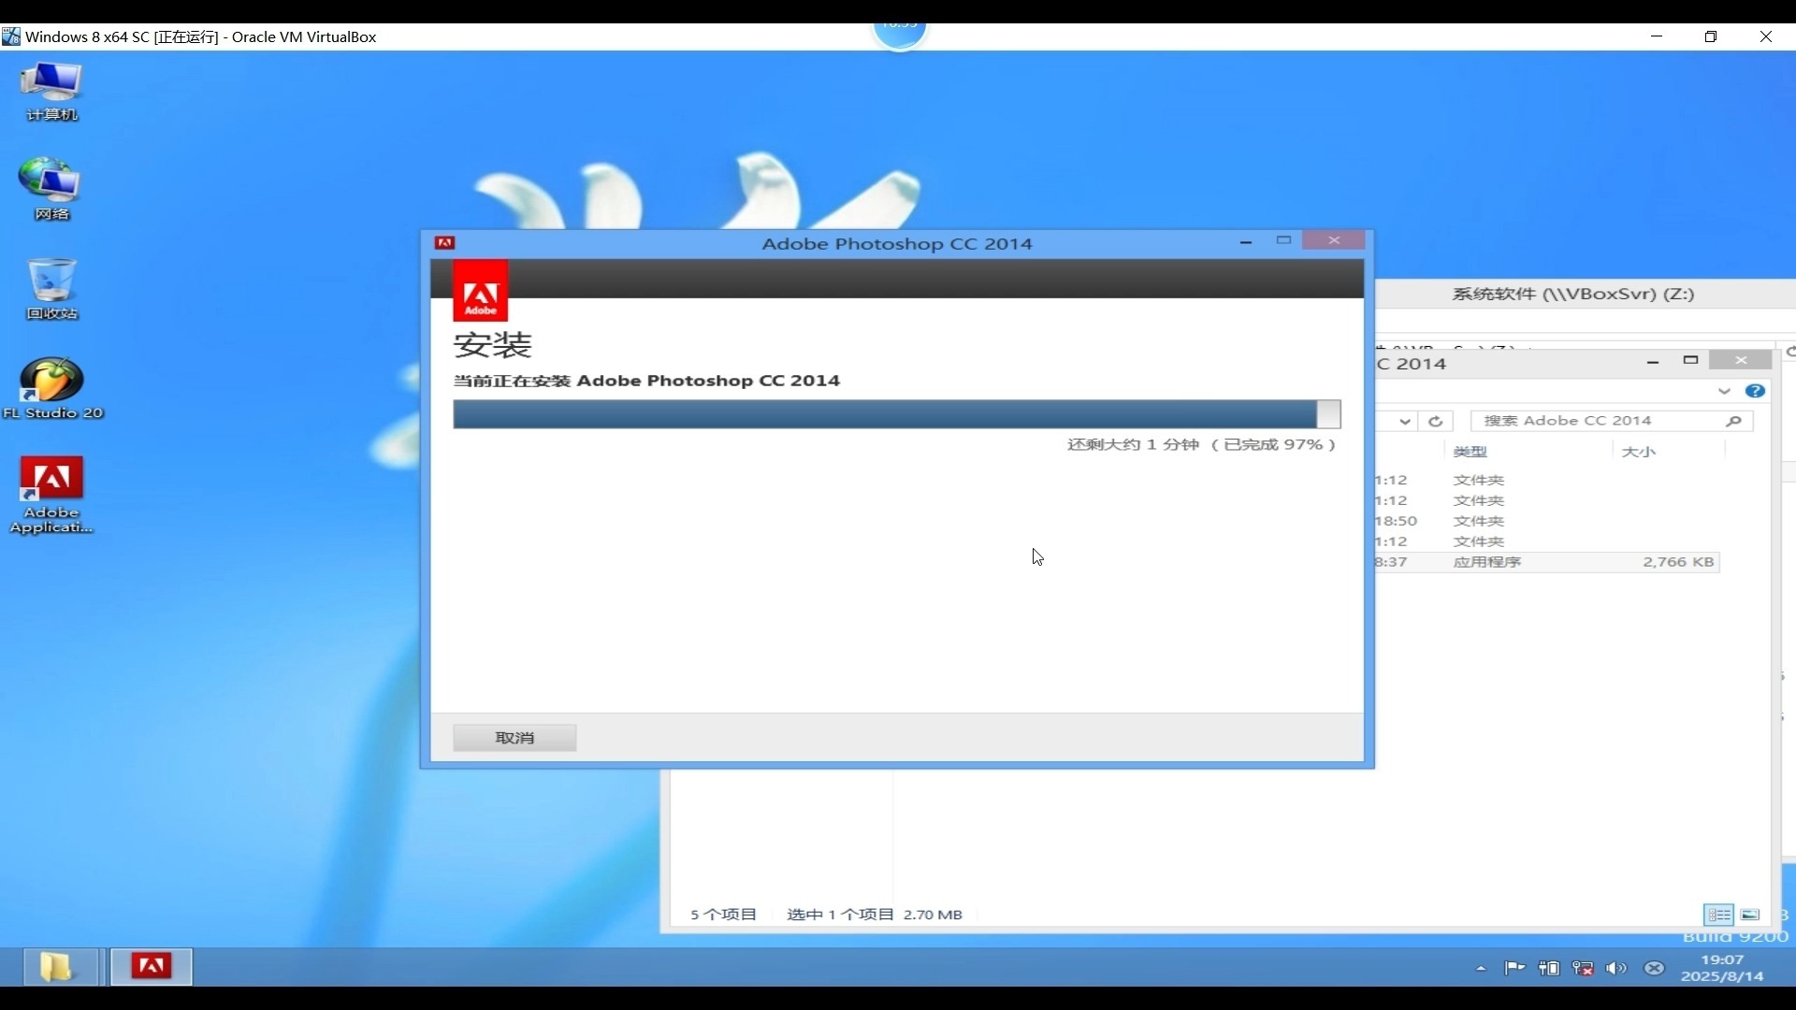Click the magnifier search icon in explorer
1796x1010 pixels.
point(1733,421)
